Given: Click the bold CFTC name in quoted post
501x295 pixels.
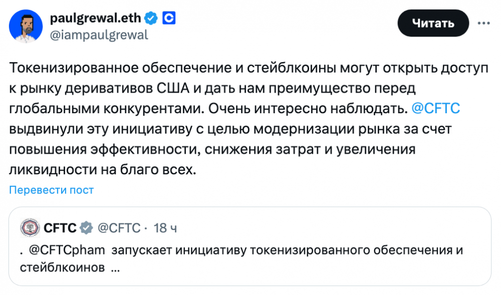Looking at the screenshot, I should 60,228.
